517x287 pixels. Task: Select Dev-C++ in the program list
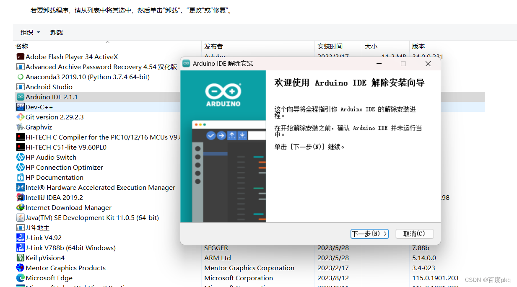click(x=39, y=107)
